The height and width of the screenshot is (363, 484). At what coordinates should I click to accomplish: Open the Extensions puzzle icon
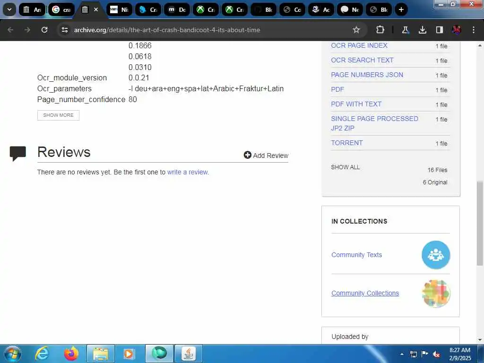(x=380, y=30)
